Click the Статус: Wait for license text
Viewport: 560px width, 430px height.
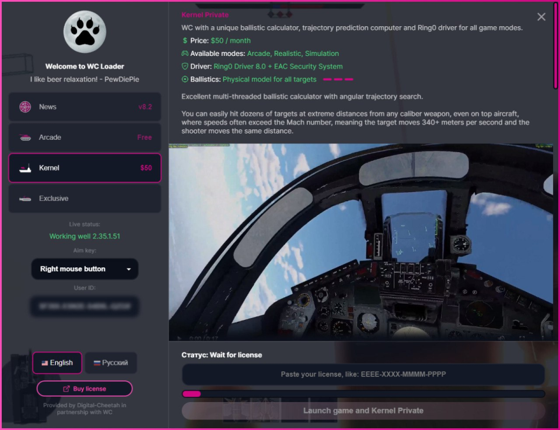point(222,355)
